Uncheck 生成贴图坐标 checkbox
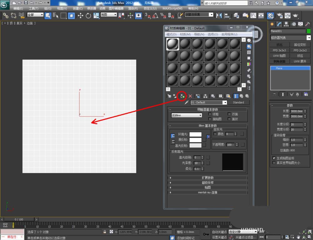The width and height of the screenshot is (313, 240). click(274, 158)
